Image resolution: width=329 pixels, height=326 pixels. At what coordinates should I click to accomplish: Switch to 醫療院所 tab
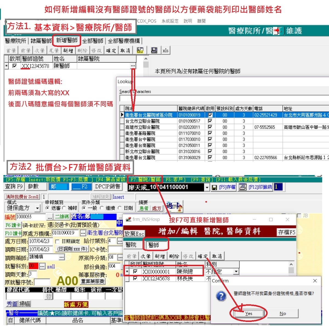pos(16,41)
